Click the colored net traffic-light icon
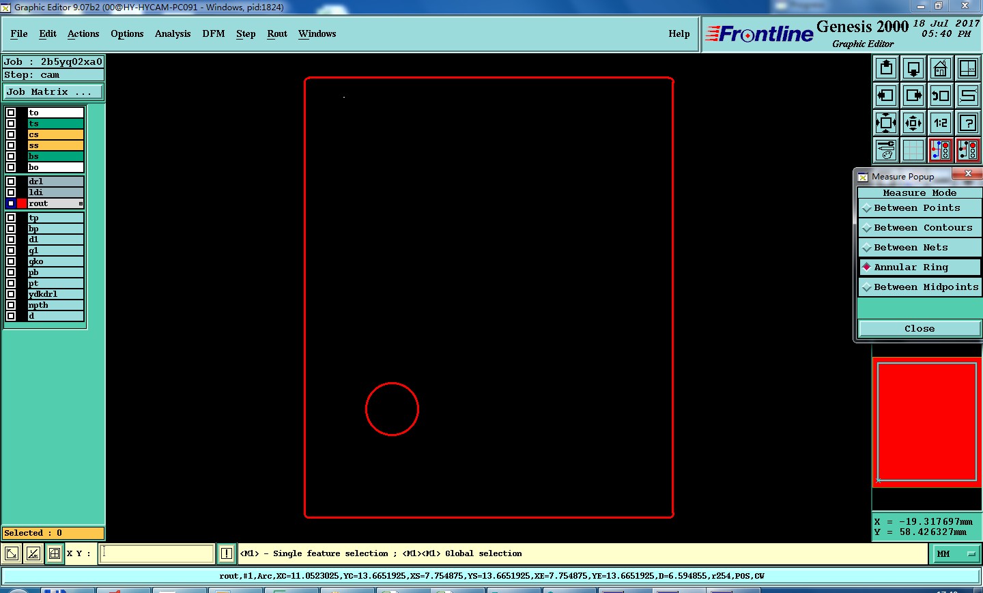 coord(941,150)
